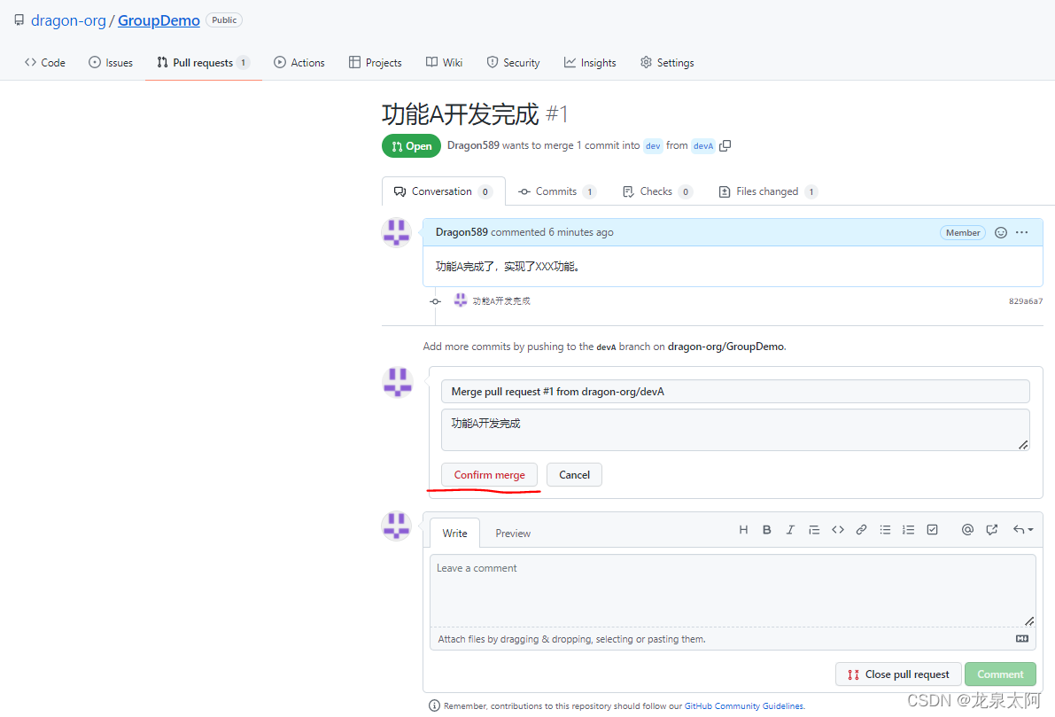Select the Preview tab of comment box
The width and height of the screenshot is (1055, 717).
(x=513, y=534)
